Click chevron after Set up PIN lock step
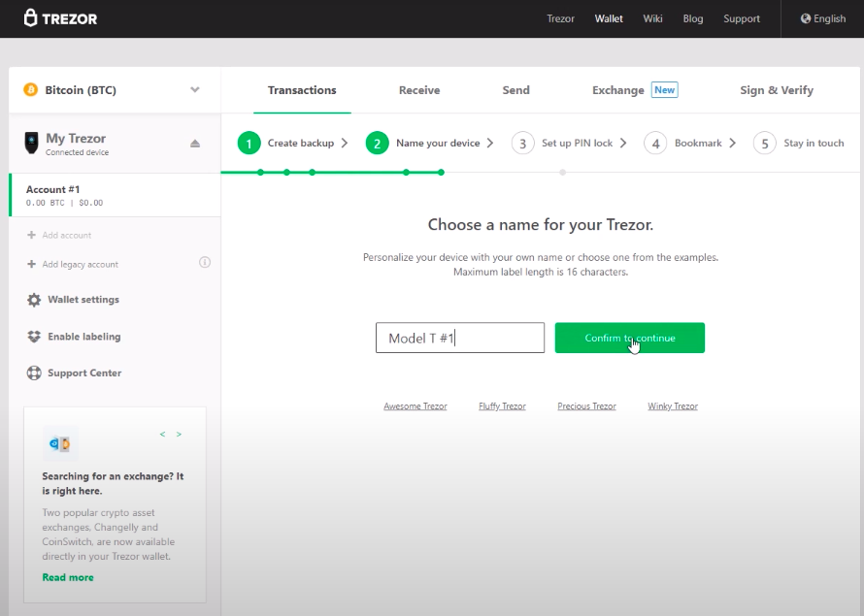Screen dimensions: 864x616 pos(623,144)
